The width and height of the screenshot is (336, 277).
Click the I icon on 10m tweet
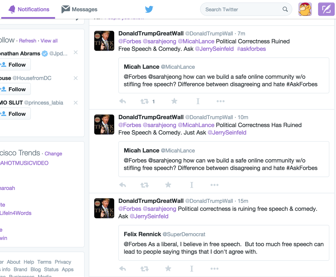coord(192,185)
